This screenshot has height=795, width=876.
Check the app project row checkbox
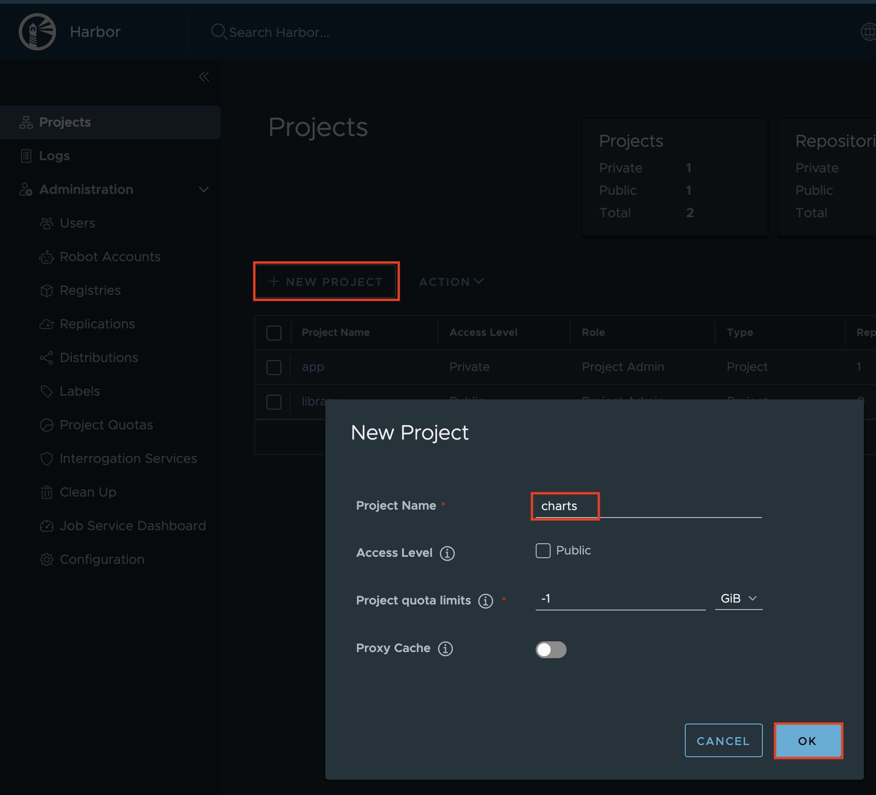[x=274, y=368]
